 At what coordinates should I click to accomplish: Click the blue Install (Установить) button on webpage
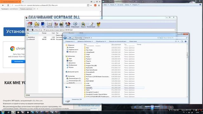click(14, 32)
